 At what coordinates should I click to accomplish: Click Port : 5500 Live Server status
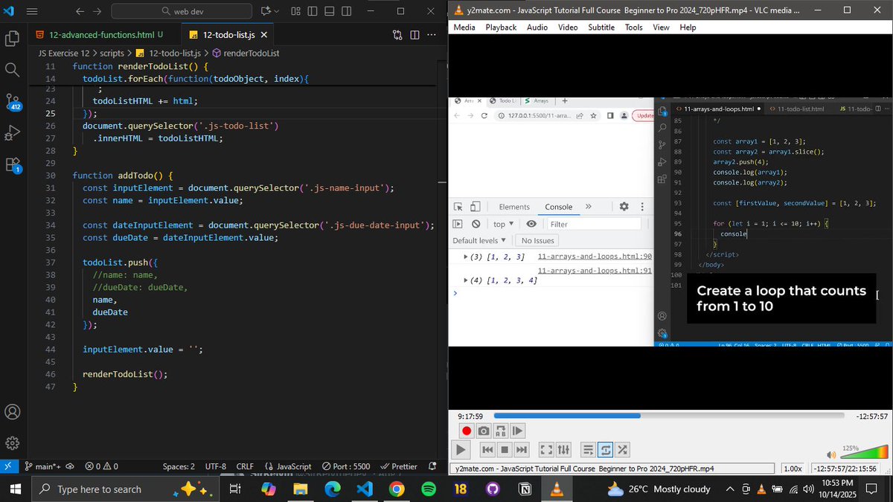(345, 466)
